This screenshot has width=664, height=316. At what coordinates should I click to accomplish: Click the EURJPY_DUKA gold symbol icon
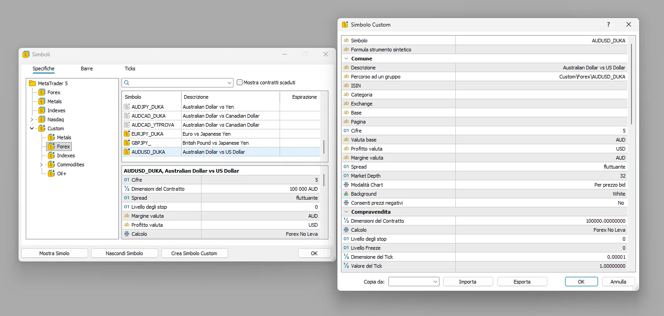tap(127, 134)
